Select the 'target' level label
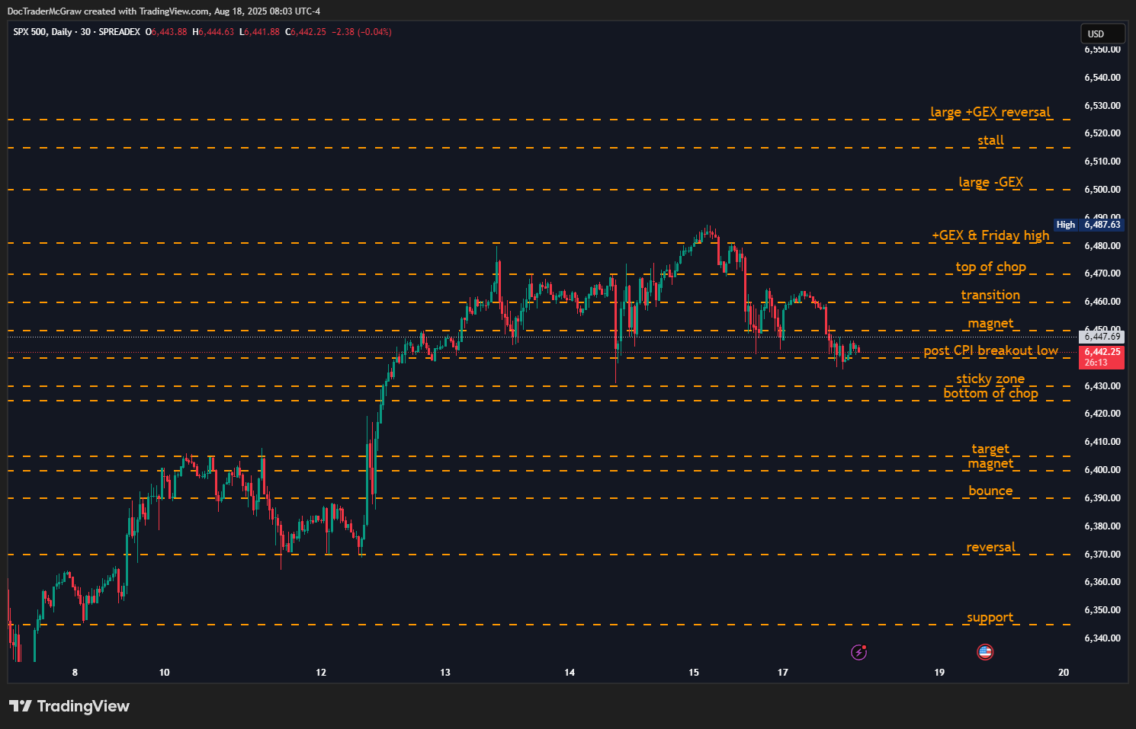 tap(990, 449)
